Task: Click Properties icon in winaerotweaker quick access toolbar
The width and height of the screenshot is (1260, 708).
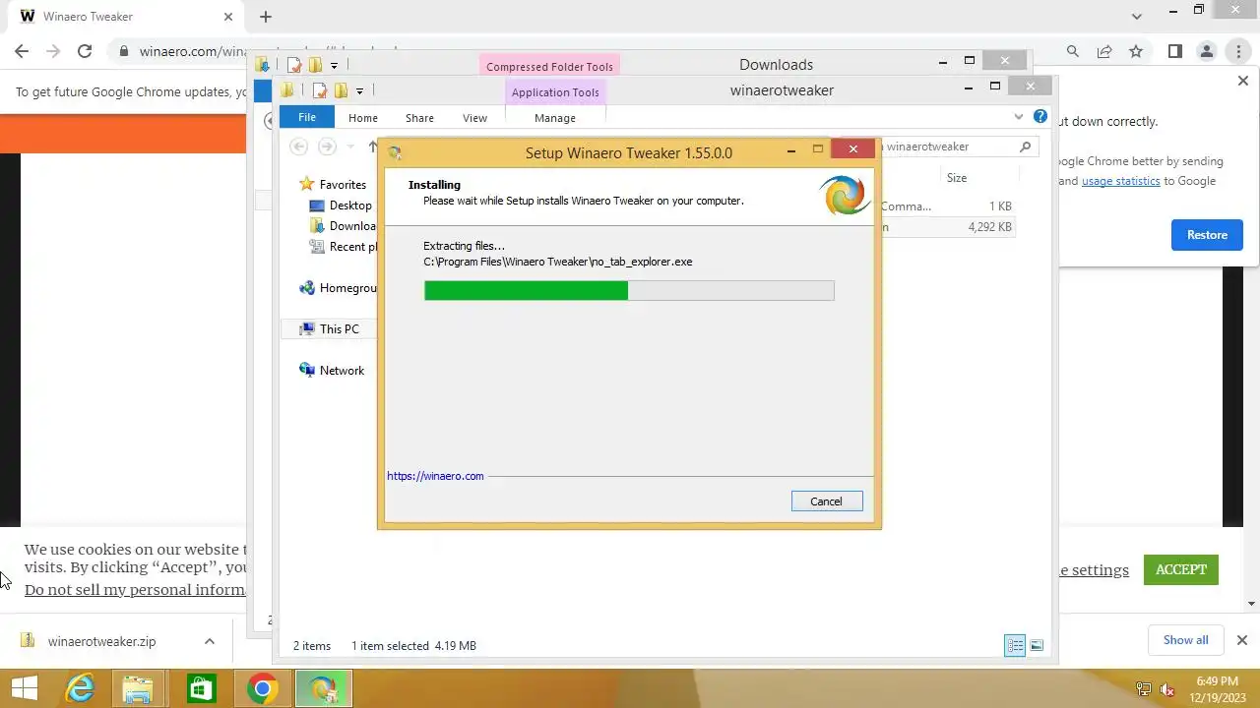Action: pyautogui.click(x=319, y=90)
